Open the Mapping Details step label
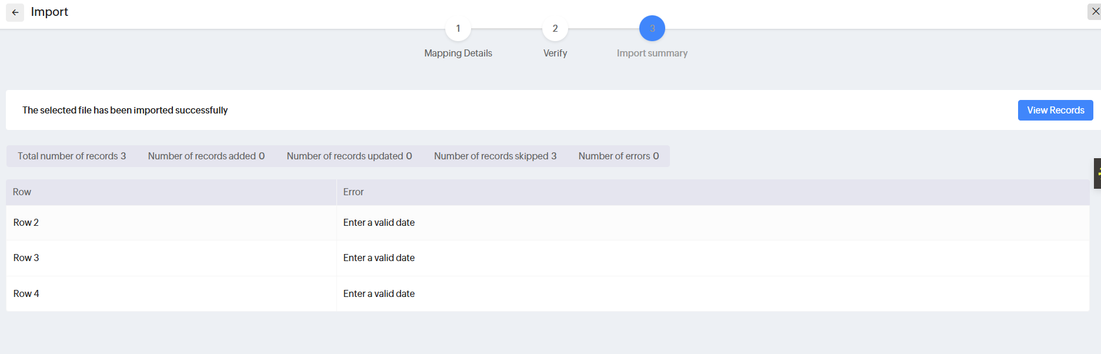This screenshot has width=1101, height=354. click(x=458, y=53)
